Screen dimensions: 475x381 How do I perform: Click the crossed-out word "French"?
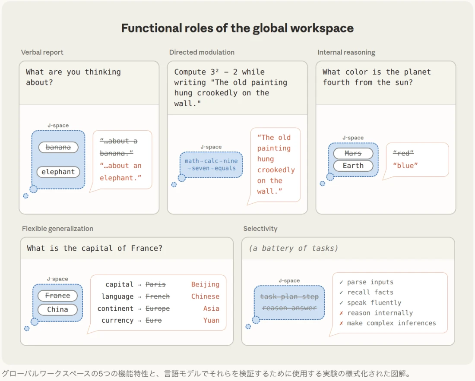[x=158, y=296]
